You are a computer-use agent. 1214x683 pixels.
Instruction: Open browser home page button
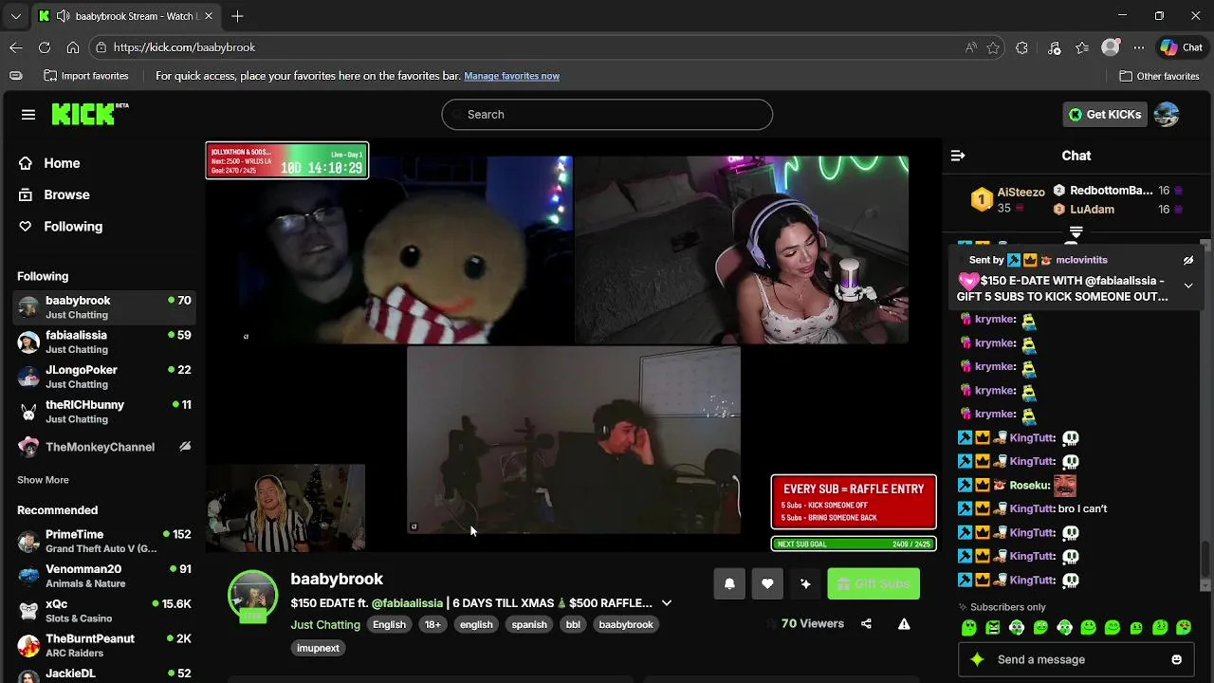(73, 47)
